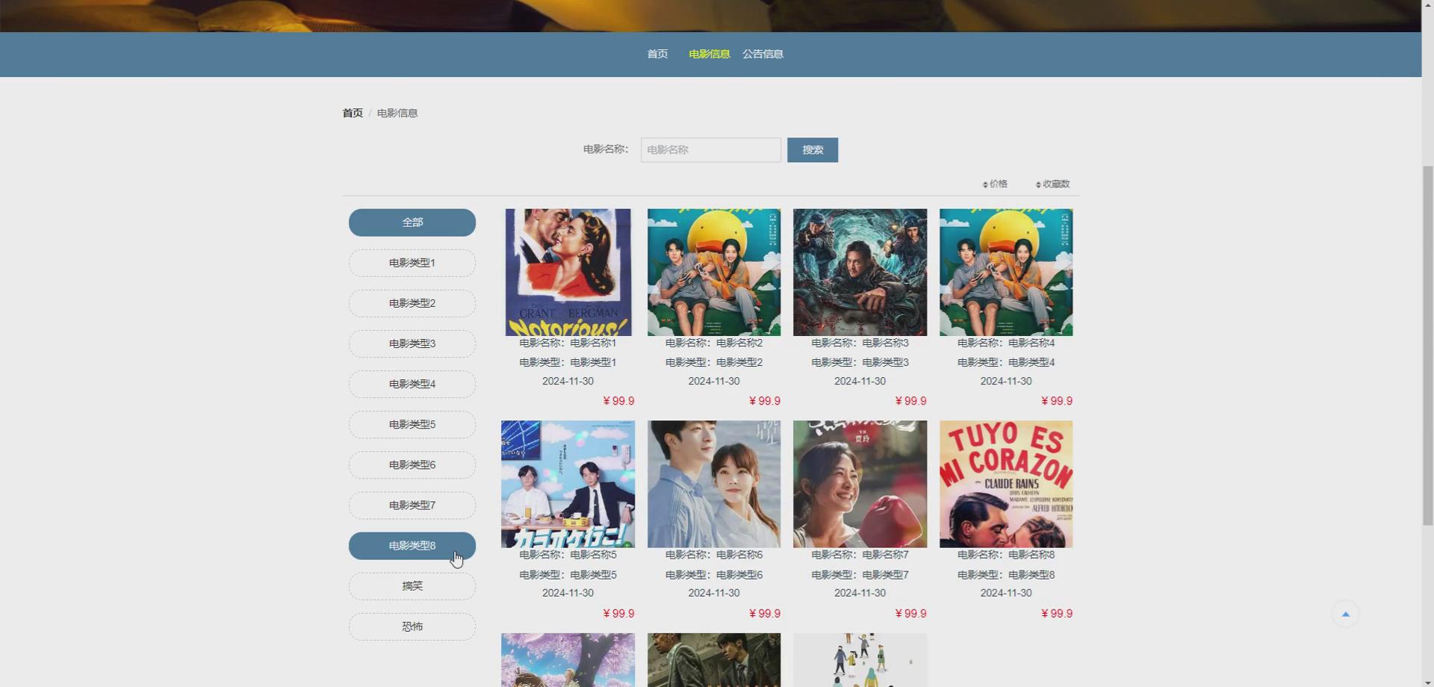Image resolution: width=1434 pixels, height=687 pixels.
Task: Click the 电影名称7 movie title link
Action: click(859, 555)
